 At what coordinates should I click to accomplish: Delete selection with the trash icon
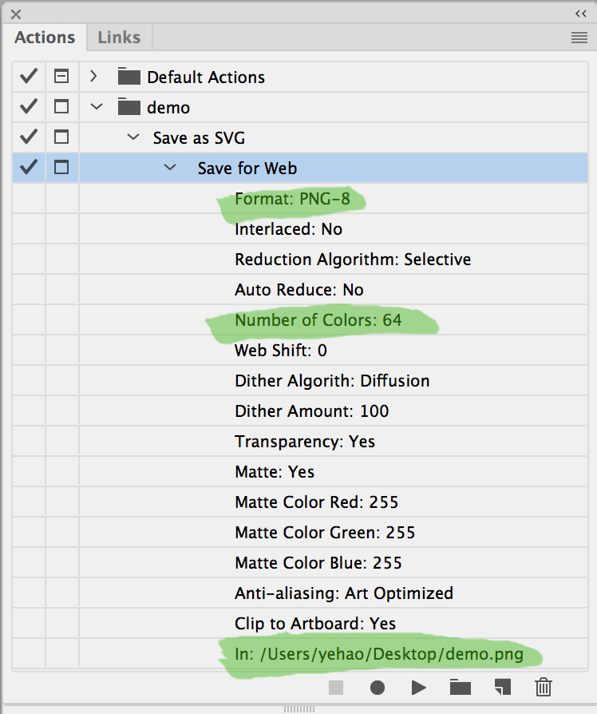coord(544,687)
